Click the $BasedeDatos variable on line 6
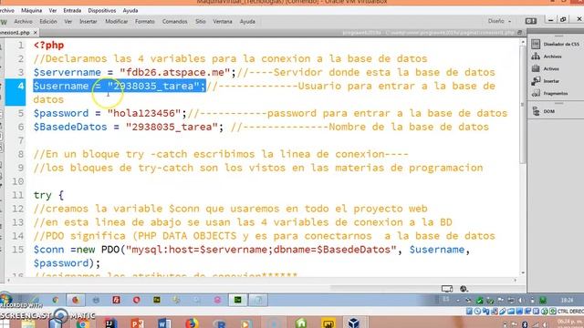Viewport: 584px width, 328px height. click(x=70, y=127)
